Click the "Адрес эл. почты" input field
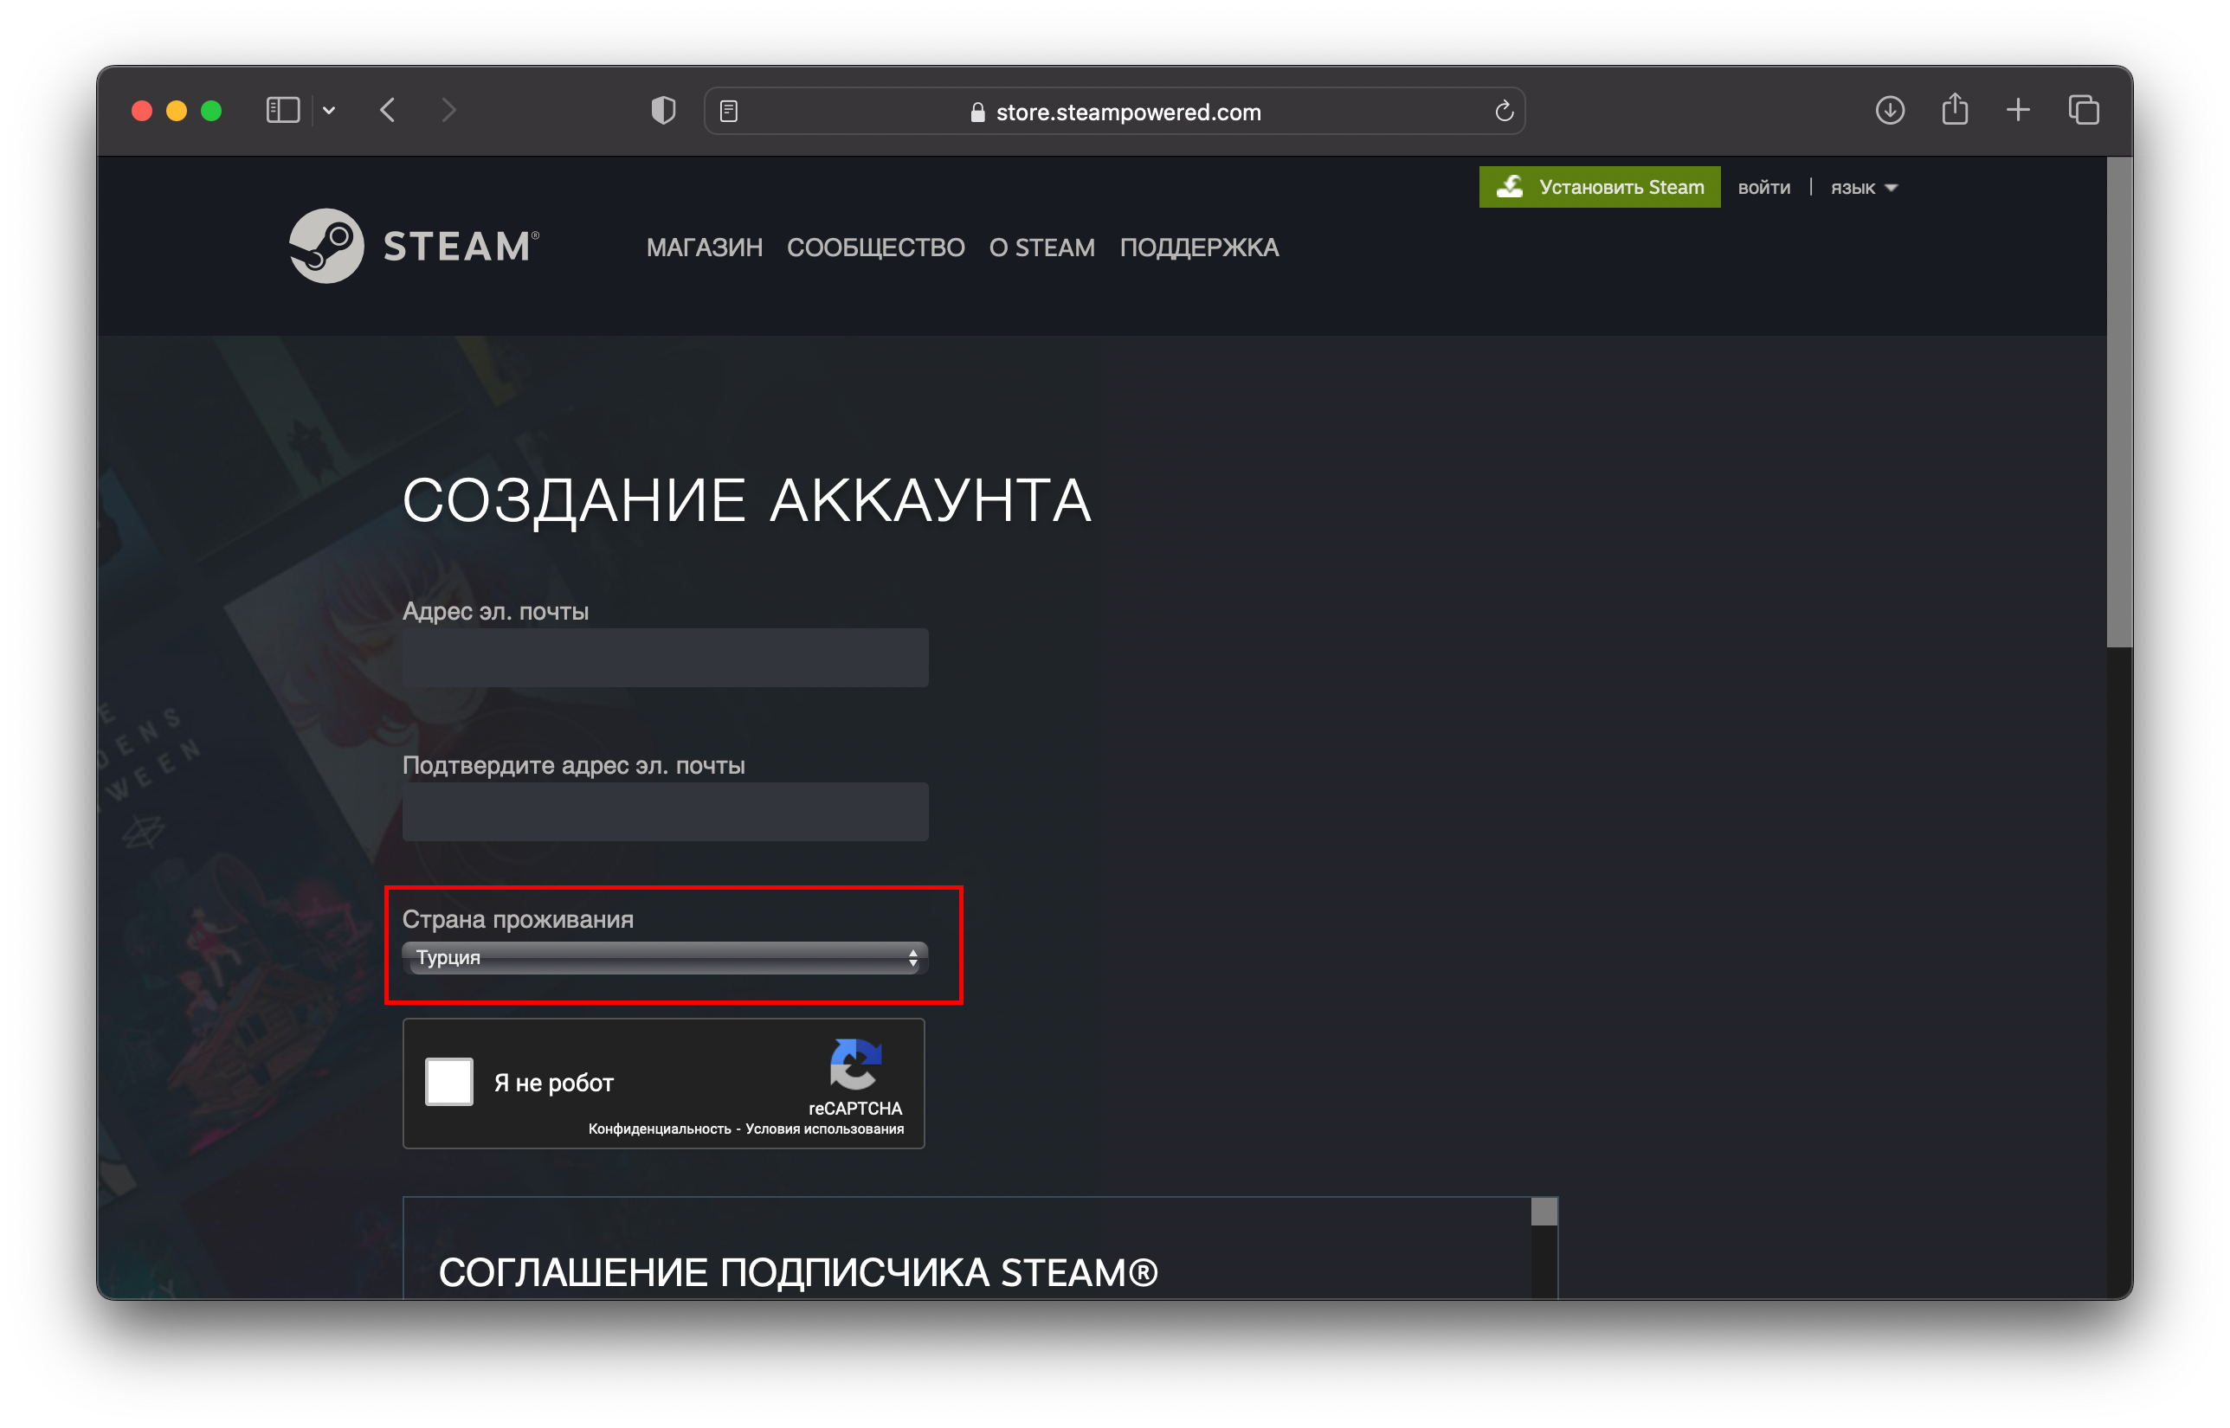The image size is (2230, 1428). point(665,658)
